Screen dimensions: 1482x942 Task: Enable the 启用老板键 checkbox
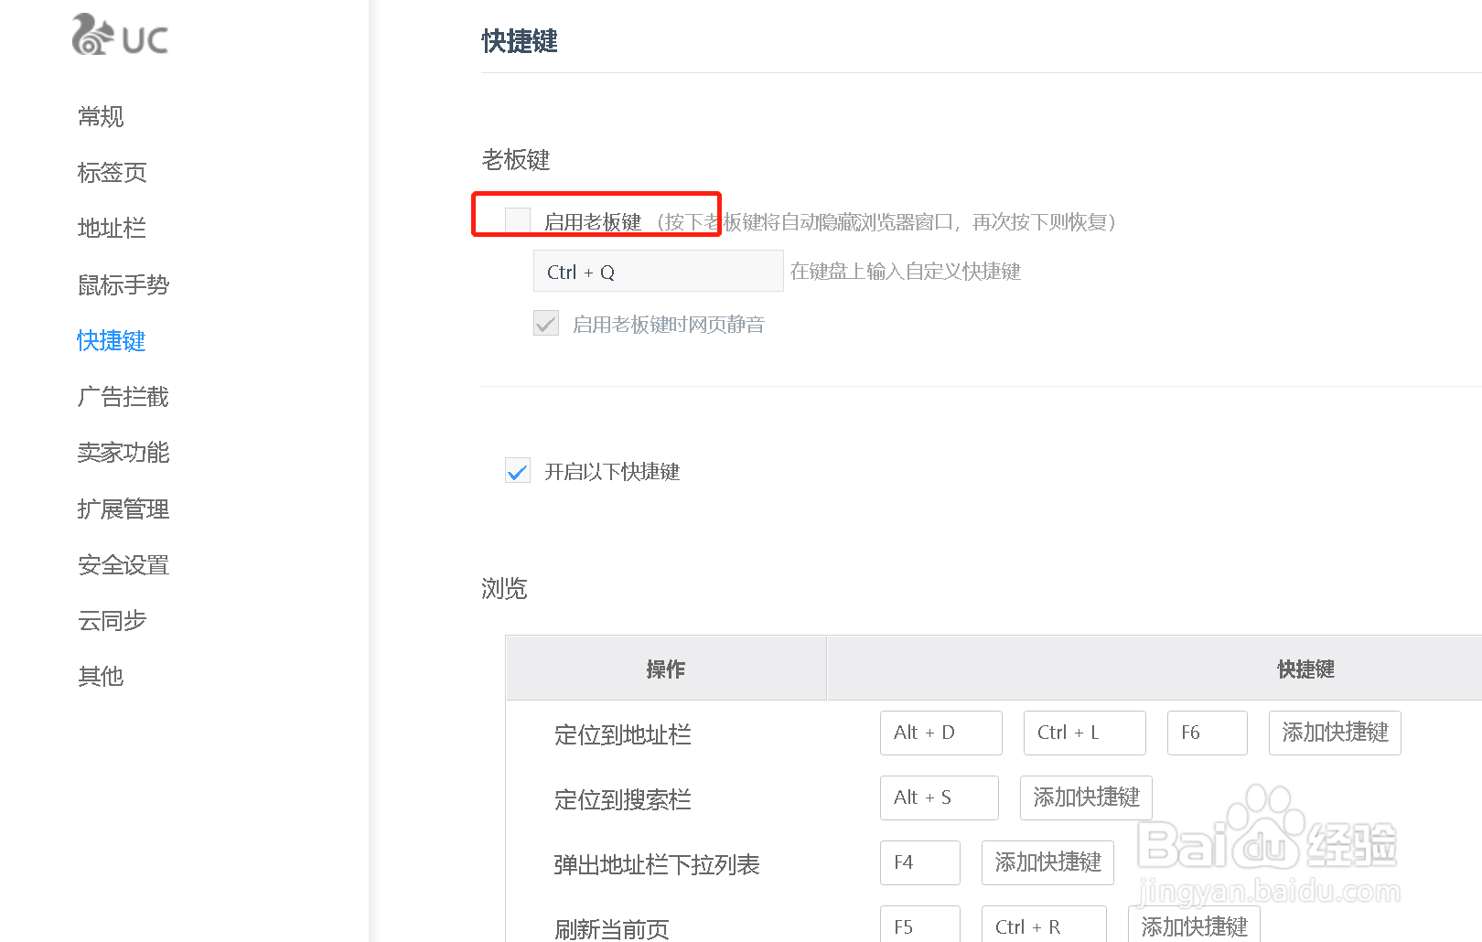click(x=517, y=219)
